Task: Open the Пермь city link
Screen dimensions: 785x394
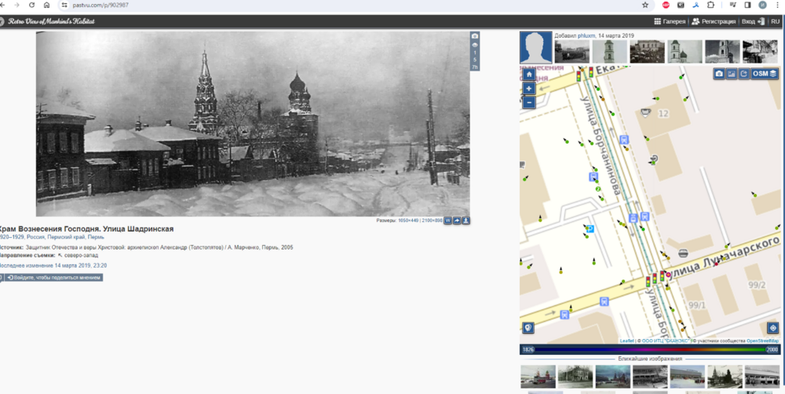Action: point(96,237)
